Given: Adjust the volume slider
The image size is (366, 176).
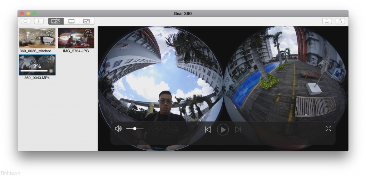Looking at the screenshot, I should pos(135,129).
